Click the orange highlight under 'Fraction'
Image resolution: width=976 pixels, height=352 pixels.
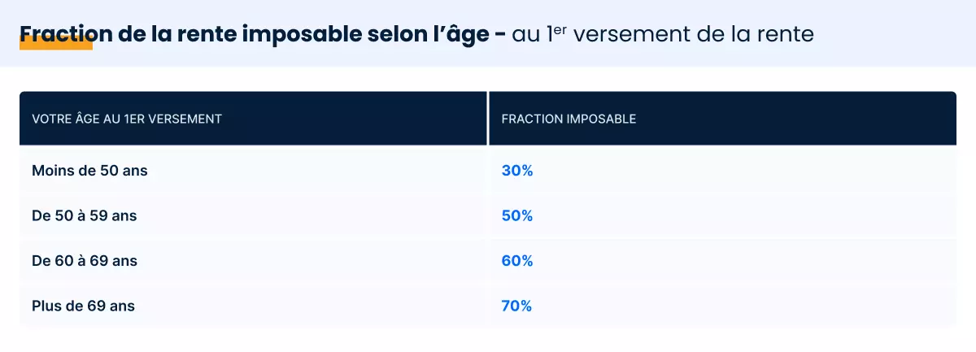pos(56,44)
